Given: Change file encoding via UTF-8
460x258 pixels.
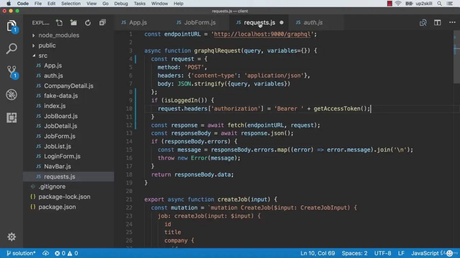Looking at the screenshot, I should (382, 253).
